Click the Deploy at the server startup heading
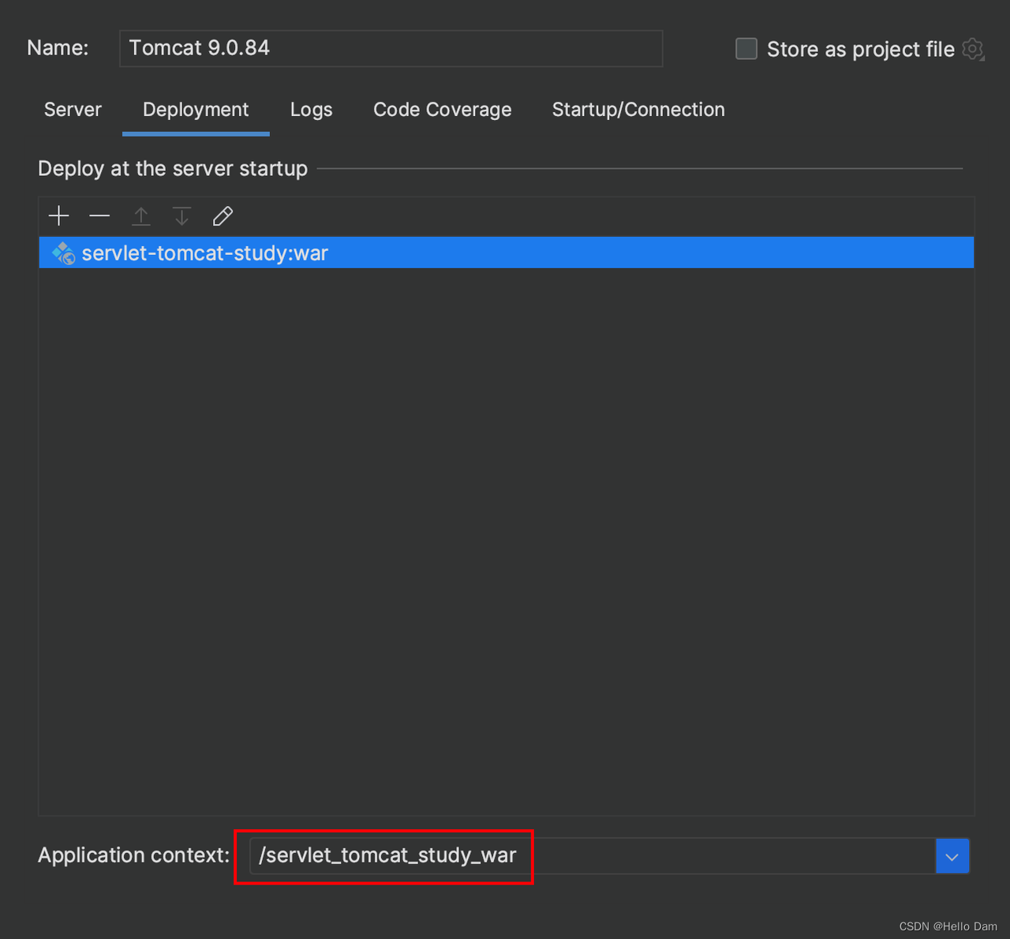 173,169
